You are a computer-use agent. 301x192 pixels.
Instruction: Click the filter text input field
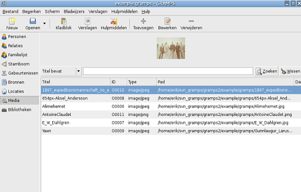168,71
